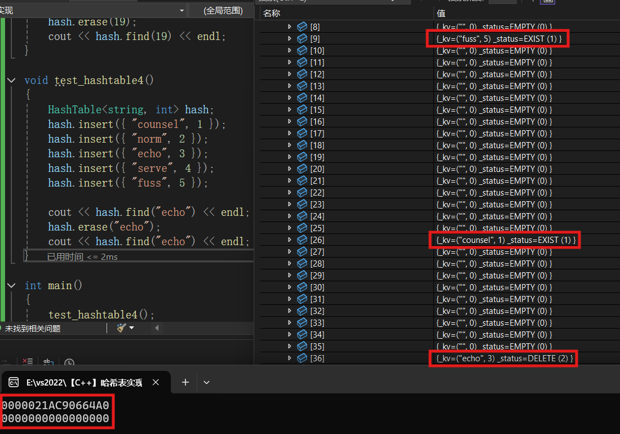
Task: Open the code cleanup dropdown arrow
Action: point(132,327)
